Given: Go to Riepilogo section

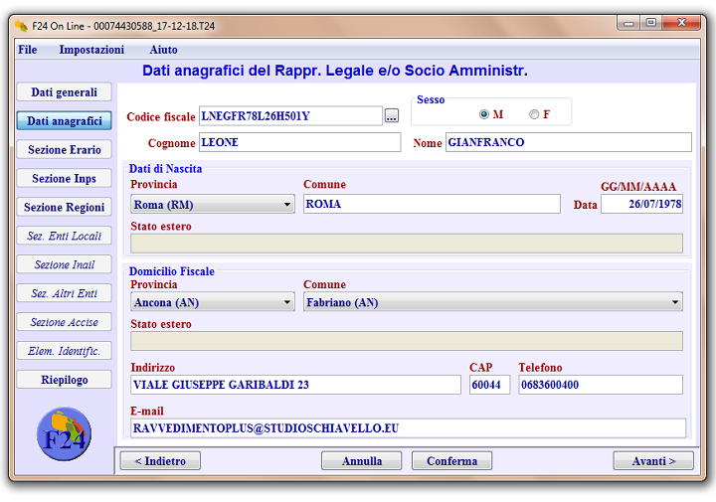Looking at the screenshot, I should pos(65,380).
